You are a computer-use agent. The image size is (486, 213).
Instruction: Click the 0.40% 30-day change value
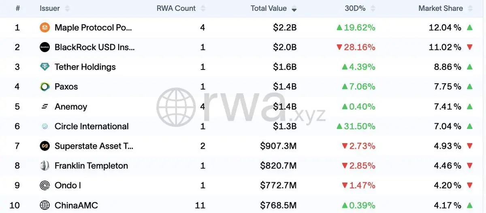[x=362, y=106]
